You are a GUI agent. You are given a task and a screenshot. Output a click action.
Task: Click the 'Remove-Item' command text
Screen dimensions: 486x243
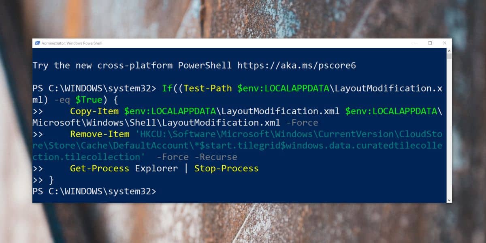100,134
